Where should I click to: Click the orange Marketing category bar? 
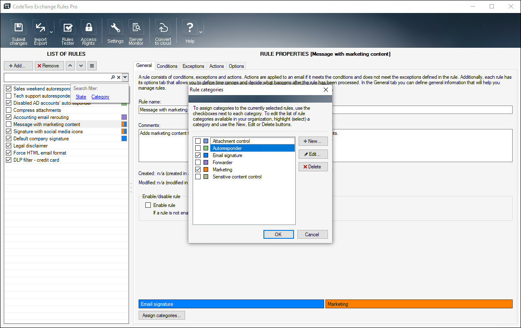point(419,304)
